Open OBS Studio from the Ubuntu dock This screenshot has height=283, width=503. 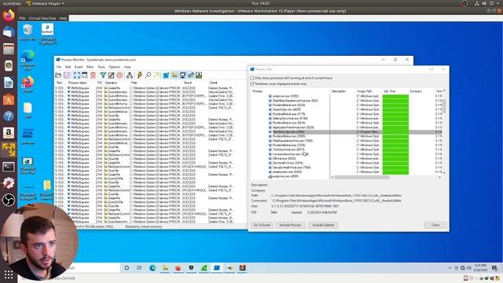click(9, 200)
